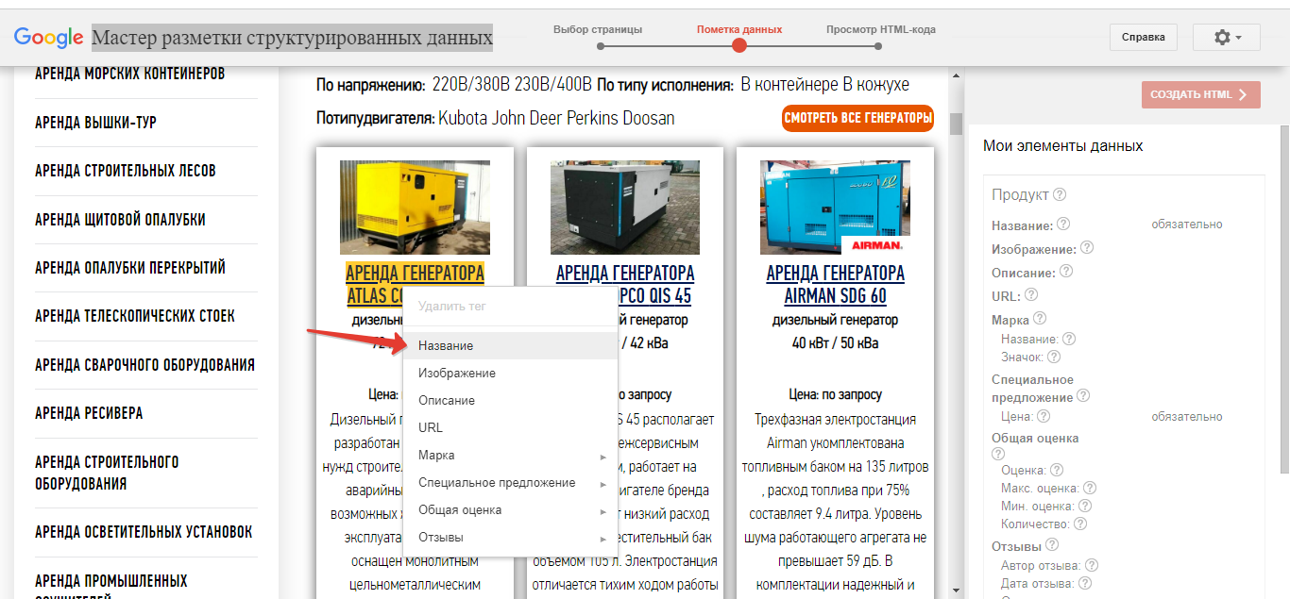
Task: Go to Просмотр HTML-кода step
Action: 881,30
